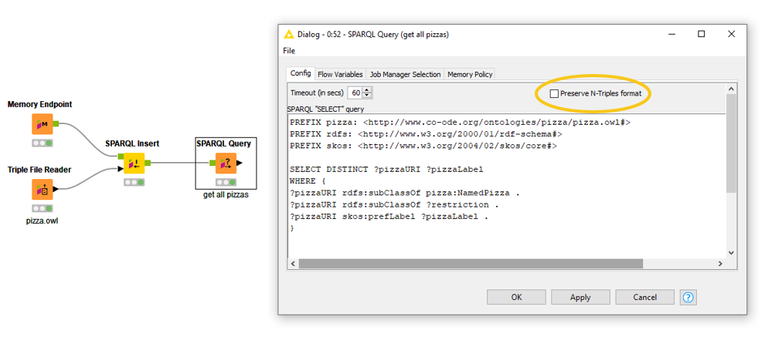This screenshot has height=344, width=775.
Task: Select the SPARQL Query node icon
Action: click(x=226, y=164)
